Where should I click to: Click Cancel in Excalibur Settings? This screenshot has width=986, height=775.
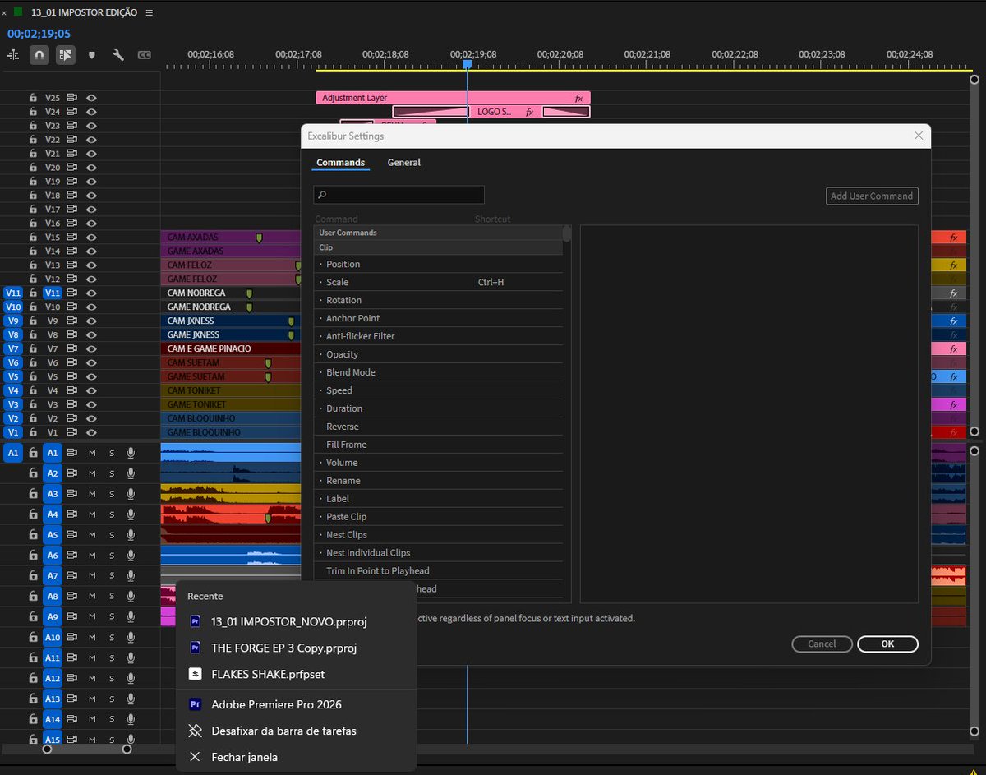click(822, 644)
